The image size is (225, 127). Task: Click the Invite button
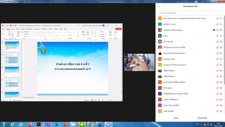click(x=176, y=118)
